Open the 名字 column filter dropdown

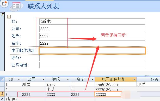[92, 79]
